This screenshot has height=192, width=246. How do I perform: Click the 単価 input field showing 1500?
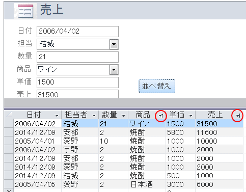click(x=77, y=83)
